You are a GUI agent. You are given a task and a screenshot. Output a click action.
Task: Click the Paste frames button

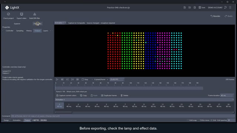coord(94,96)
